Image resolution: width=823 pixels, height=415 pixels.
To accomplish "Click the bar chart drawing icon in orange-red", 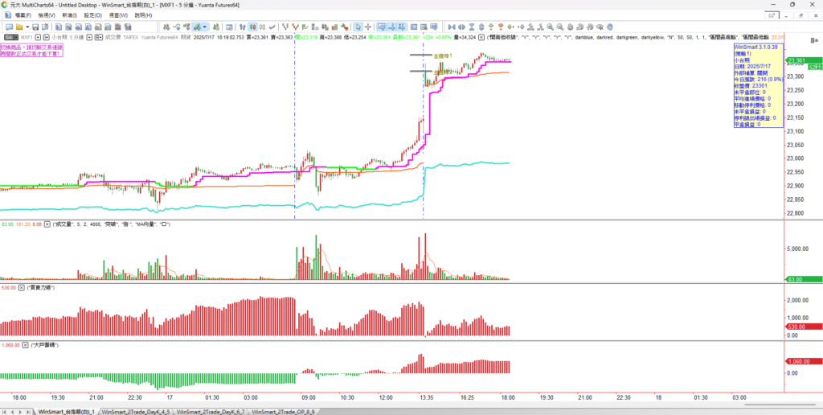I will (x=335, y=27).
